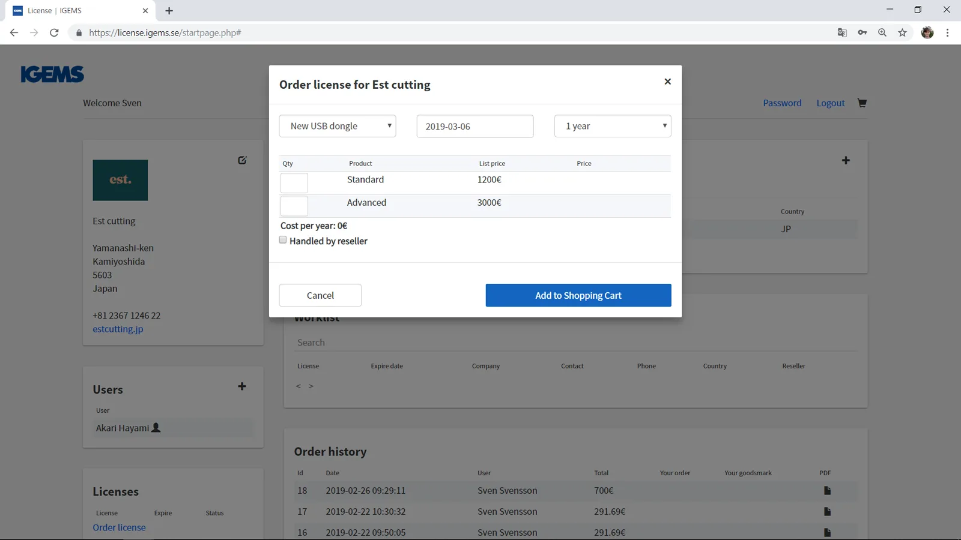Click the Standard quantity input box
The height and width of the screenshot is (540, 961).
click(x=294, y=182)
